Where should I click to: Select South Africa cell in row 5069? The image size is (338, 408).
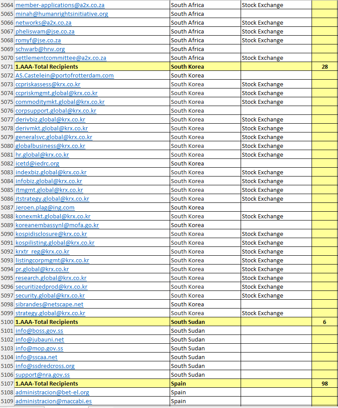[205, 49]
